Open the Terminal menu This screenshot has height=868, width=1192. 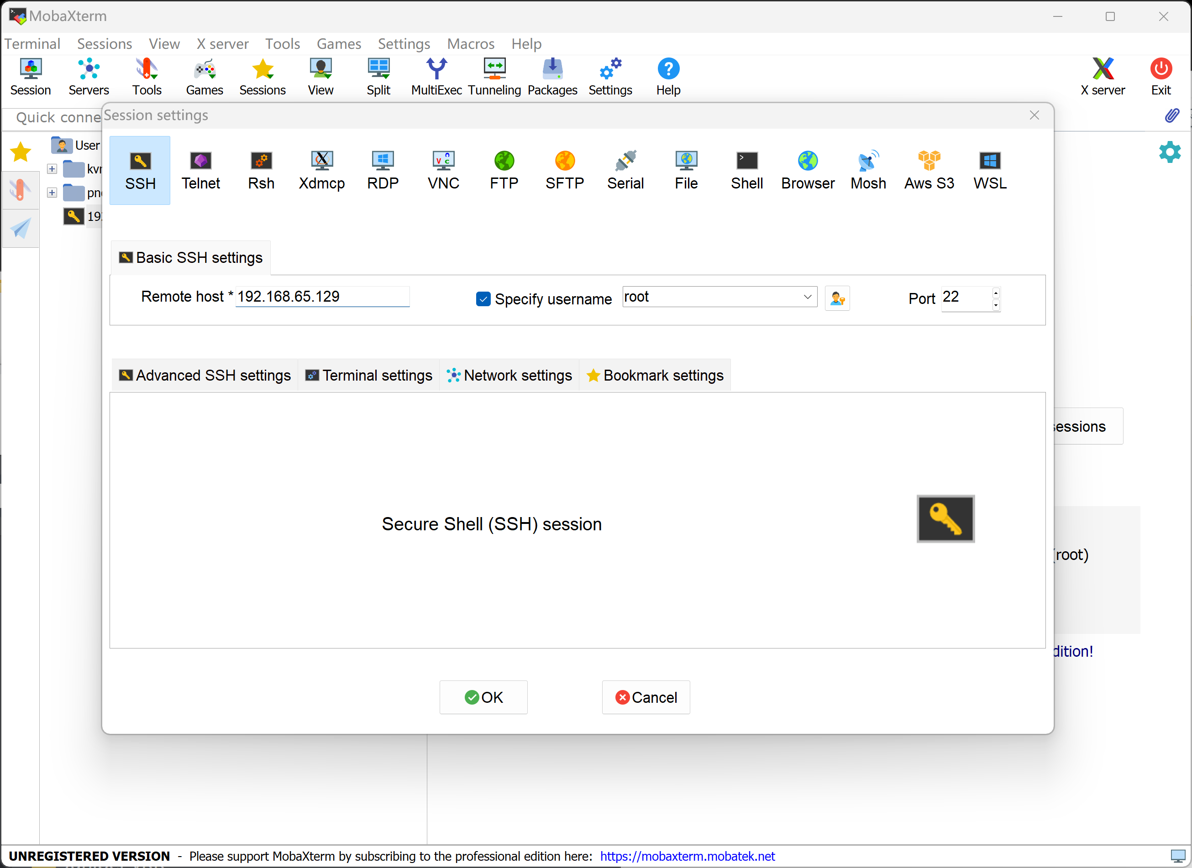coord(32,44)
